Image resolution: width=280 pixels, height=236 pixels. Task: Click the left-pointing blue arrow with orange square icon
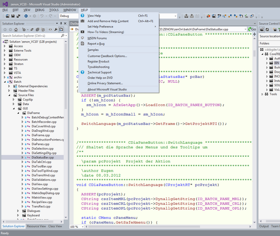click(230, 16)
